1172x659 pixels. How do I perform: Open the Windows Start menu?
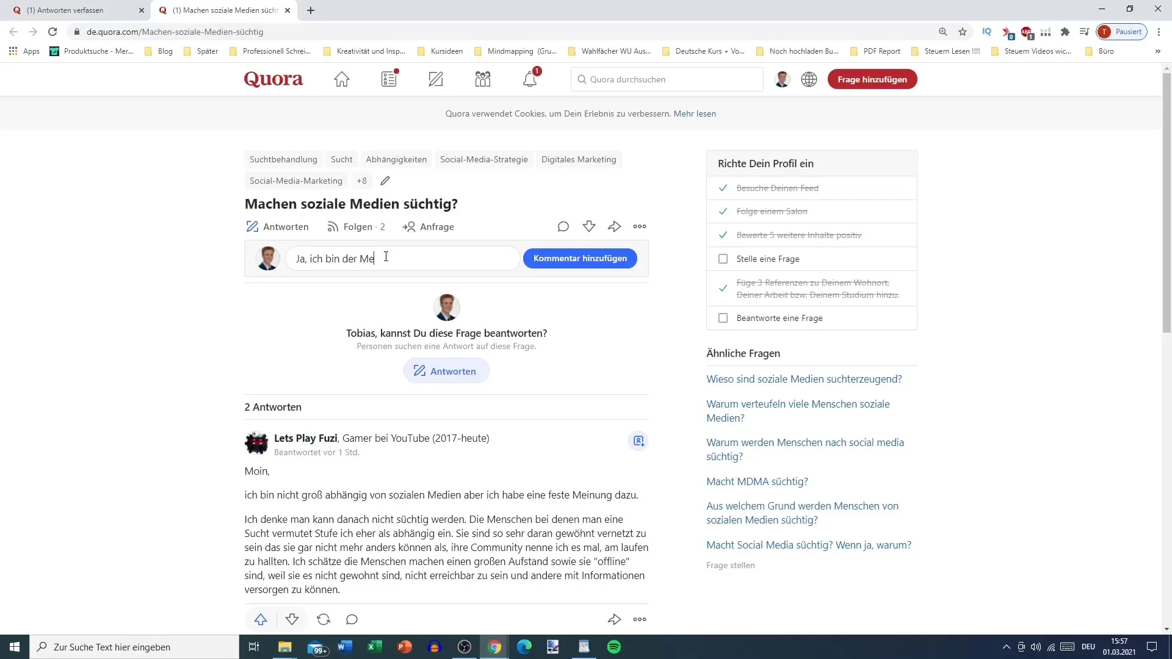coord(15,647)
